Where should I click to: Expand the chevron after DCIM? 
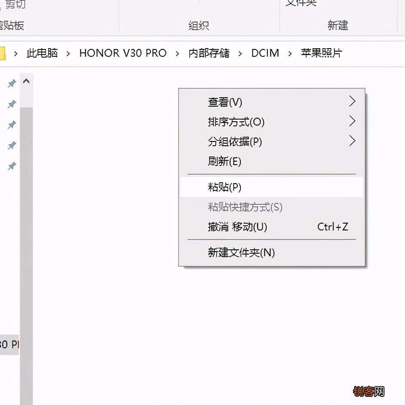pos(290,54)
